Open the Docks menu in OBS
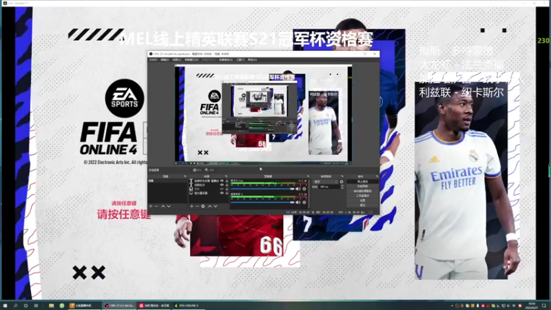Screen dimensions: 551x310 point(191,60)
